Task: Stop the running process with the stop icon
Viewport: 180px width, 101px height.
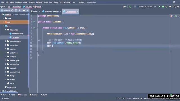Action: tap(170, 7)
